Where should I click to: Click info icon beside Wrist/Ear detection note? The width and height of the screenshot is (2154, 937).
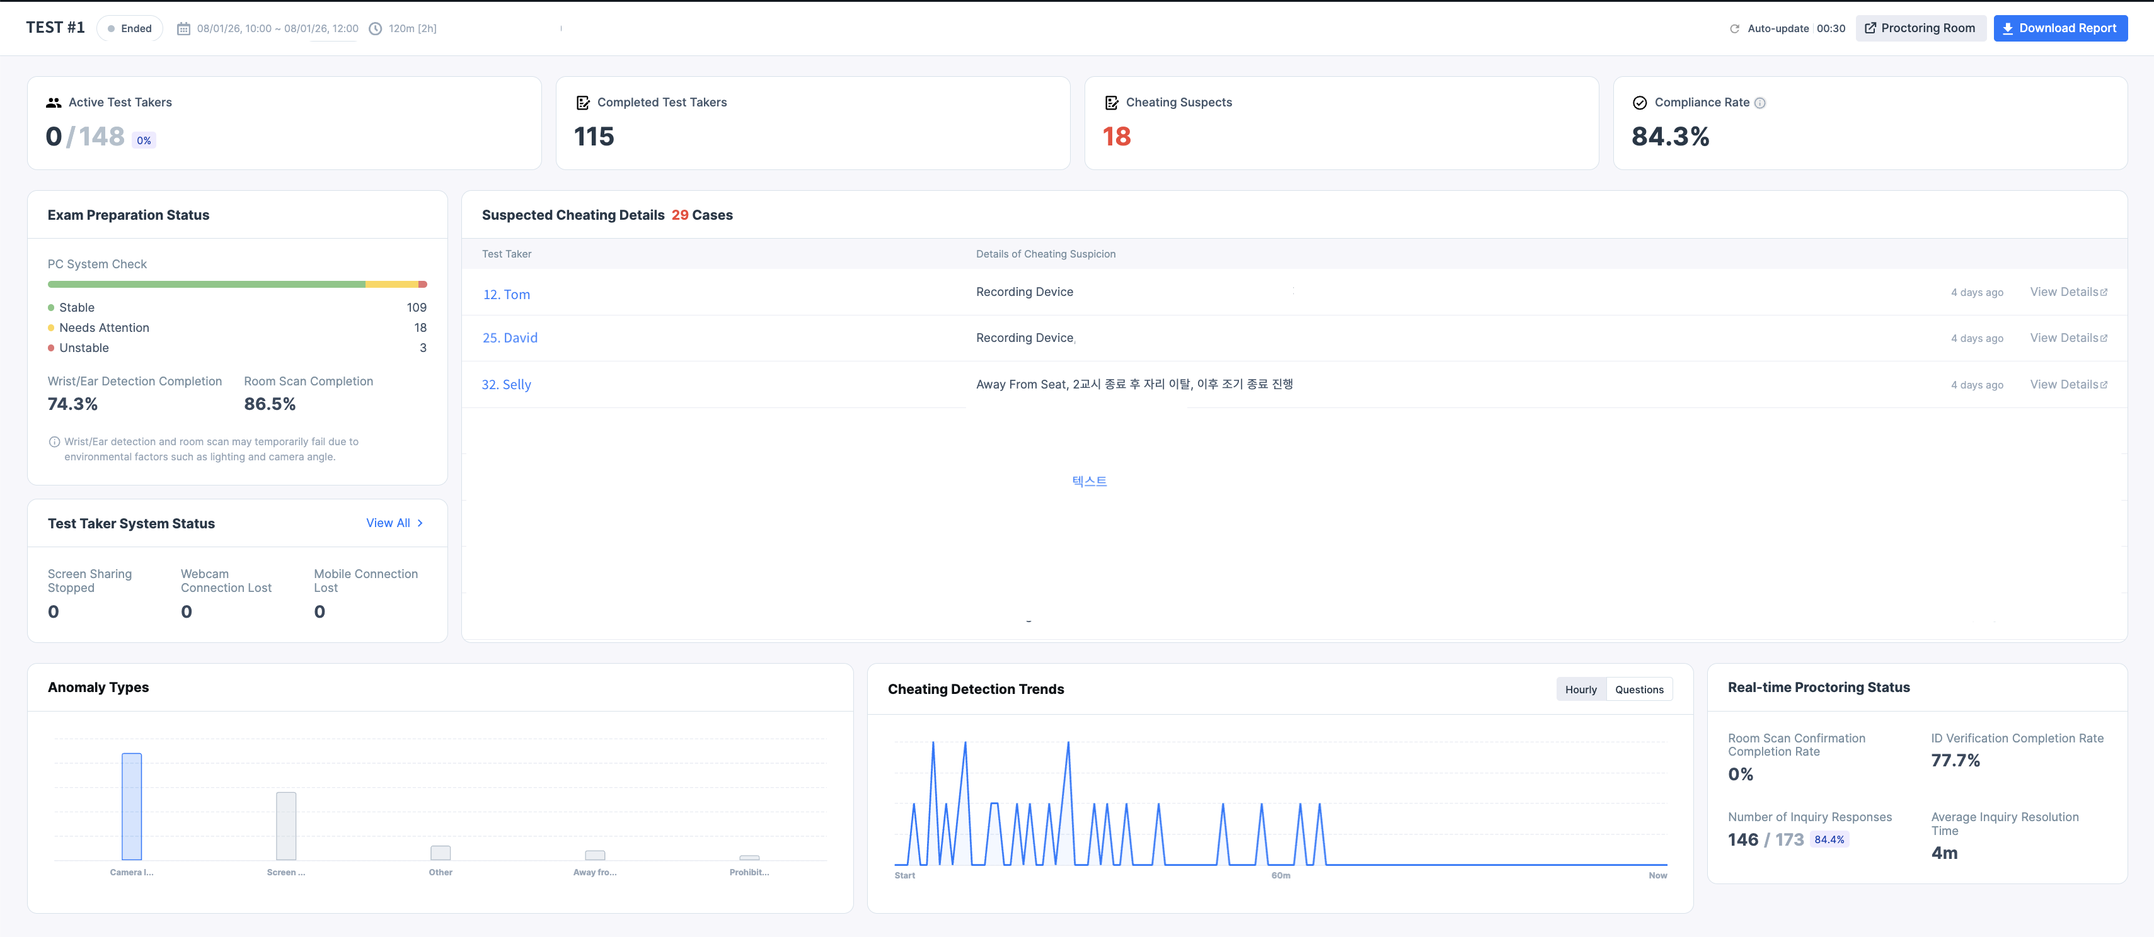(54, 442)
